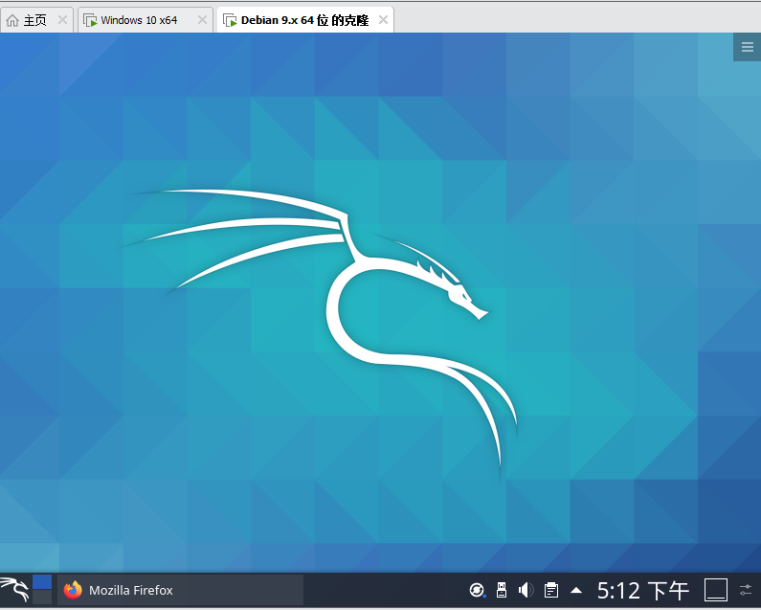Viewport: 761px width, 610px height.
Task: Switch to the Windows 10 x64 tab
Action: point(145,20)
